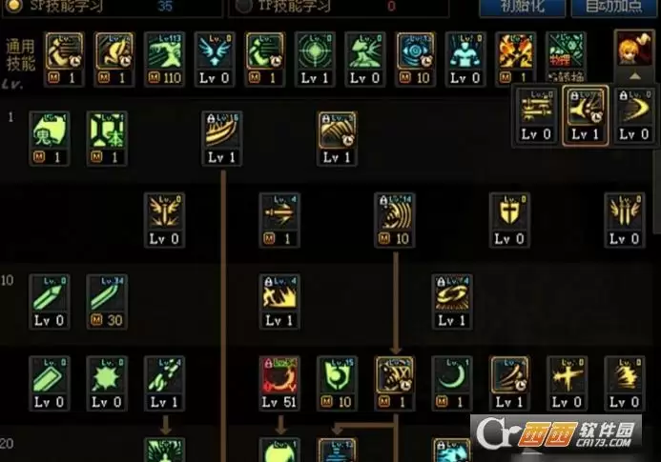Select the SP技能学习 radio option

click(14, 6)
